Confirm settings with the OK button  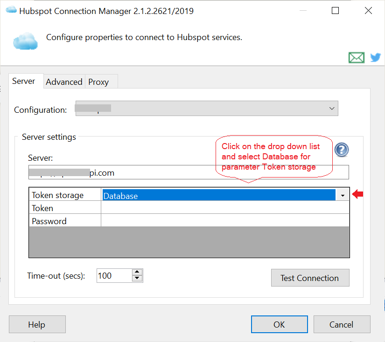click(x=279, y=324)
